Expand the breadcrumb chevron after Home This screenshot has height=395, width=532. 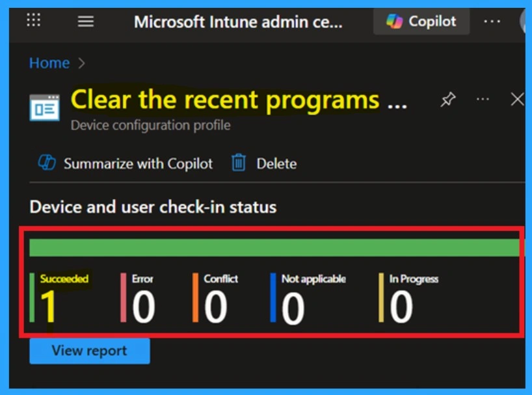click(81, 63)
